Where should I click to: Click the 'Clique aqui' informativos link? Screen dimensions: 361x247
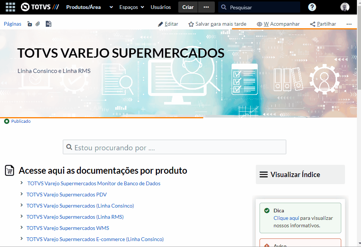(x=286, y=218)
